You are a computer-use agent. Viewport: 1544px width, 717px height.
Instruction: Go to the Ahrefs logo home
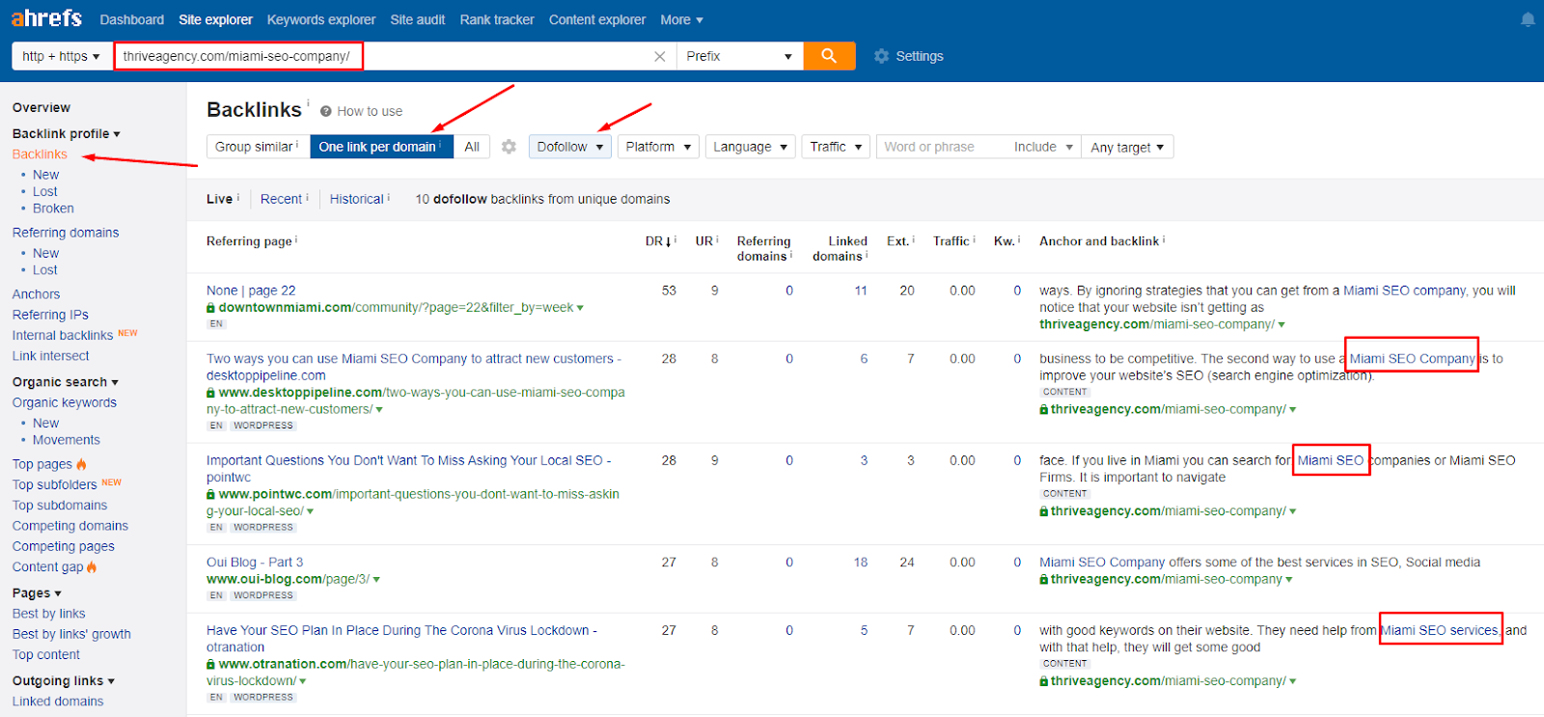click(x=46, y=18)
